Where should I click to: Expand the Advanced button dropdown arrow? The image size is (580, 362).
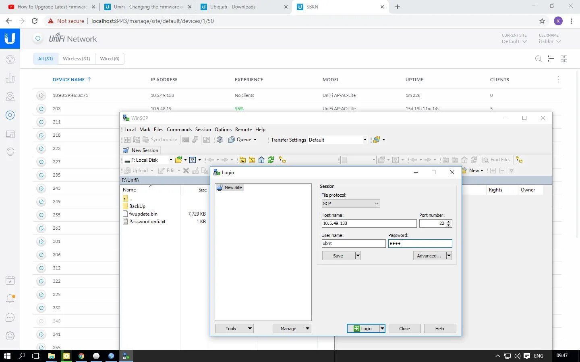pyautogui.click(x=449, y=256)
